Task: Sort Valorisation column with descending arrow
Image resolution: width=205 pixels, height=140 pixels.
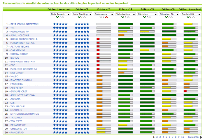Action: (x=123, y=17)
